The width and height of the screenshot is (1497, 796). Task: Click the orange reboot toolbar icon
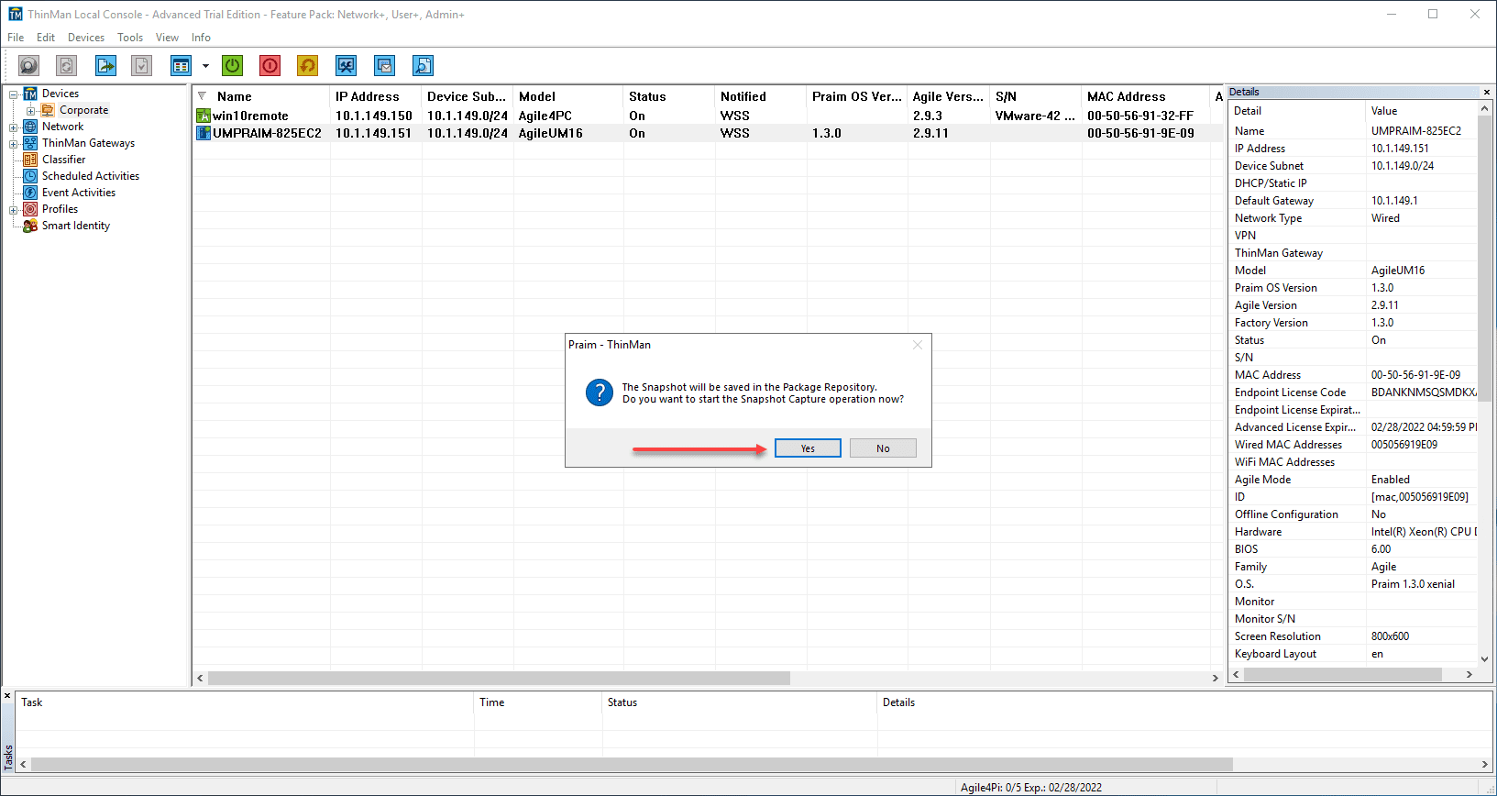(x=307, y=66)
